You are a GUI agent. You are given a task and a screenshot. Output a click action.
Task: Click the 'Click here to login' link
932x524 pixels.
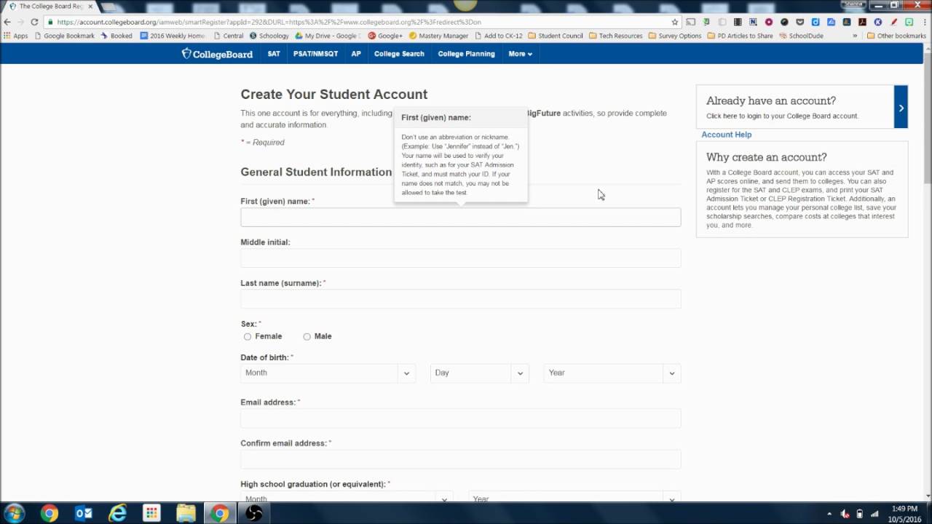pos(782,116)
